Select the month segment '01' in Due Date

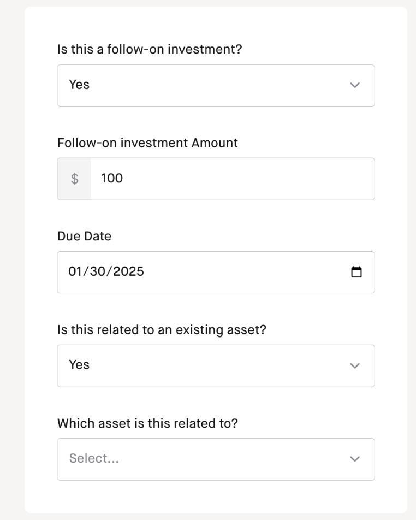point(75,271)
